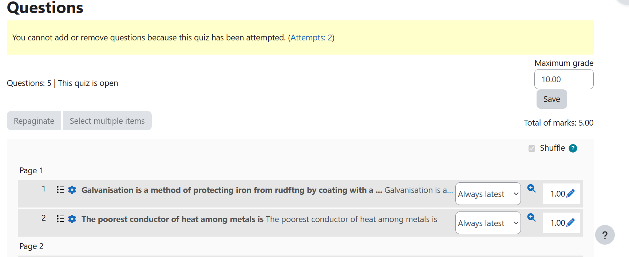Open the floating help button
This screenshot has height=257, width=629.
[605, 235]
